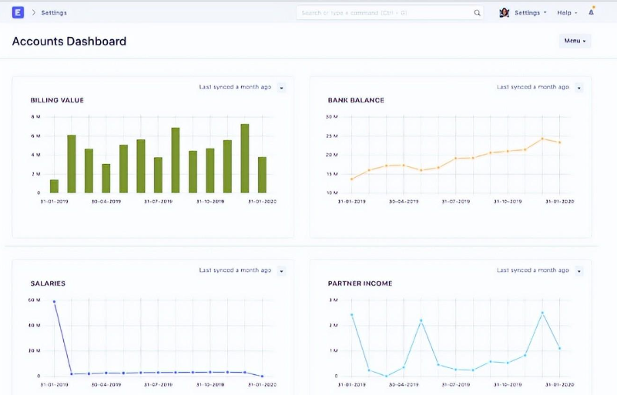This screenshot has height=395, width=617.
Task: Click the 2 M axis label in Partner Income
Action: pos(334,326)
